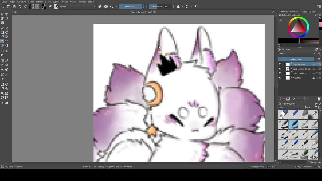The image size is (322, 181).
Task: Pick a hue on the color wheel
Action: click(x=299, y=18)
